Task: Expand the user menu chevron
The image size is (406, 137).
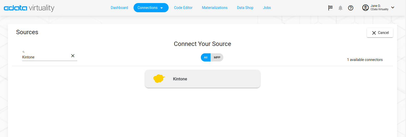Action: tap(393, 8)
